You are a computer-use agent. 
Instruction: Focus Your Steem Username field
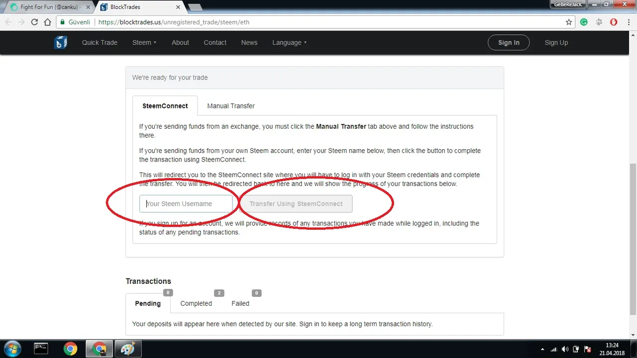[x=186, y=204]
